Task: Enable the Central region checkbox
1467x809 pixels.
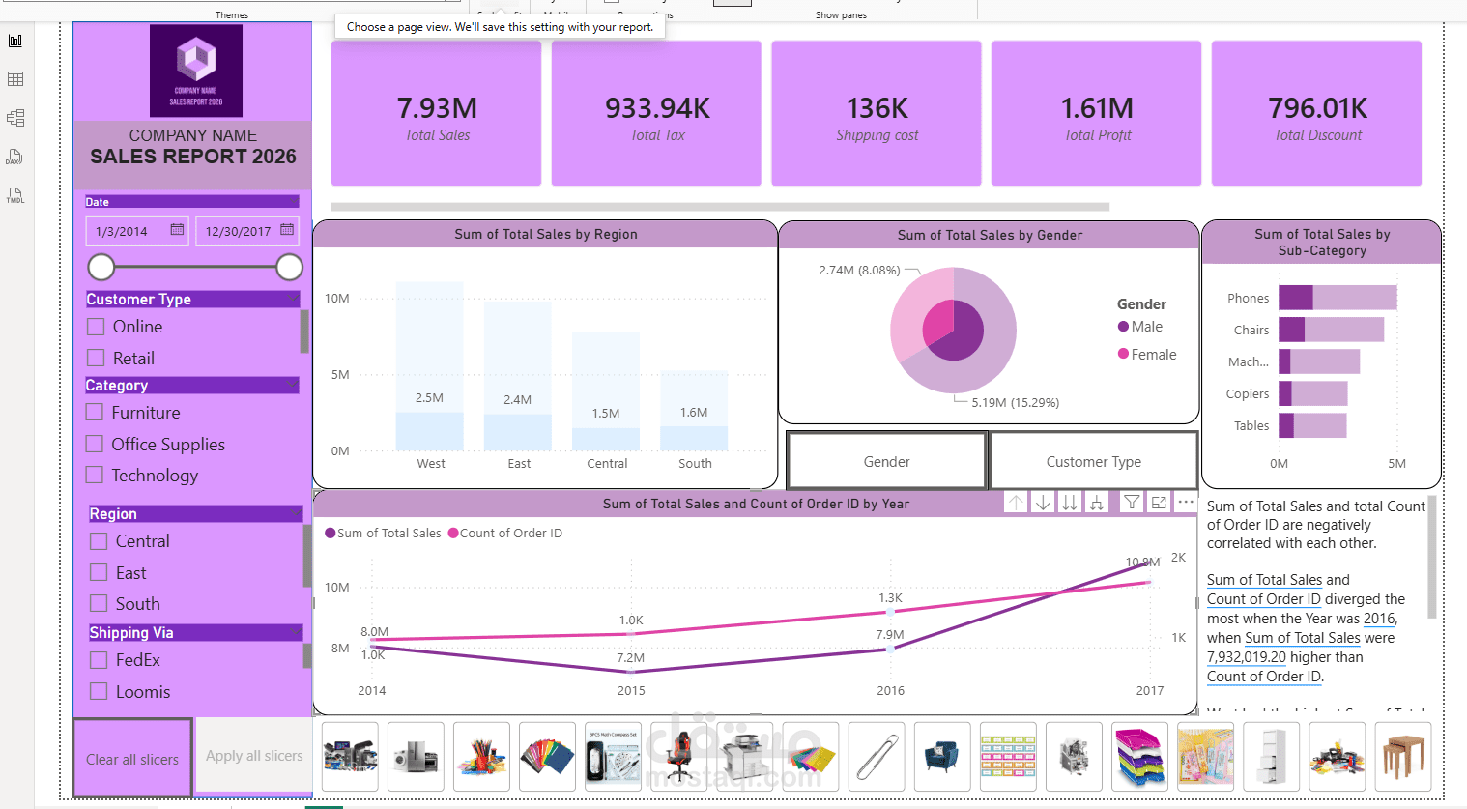Action: coord(99,541)
